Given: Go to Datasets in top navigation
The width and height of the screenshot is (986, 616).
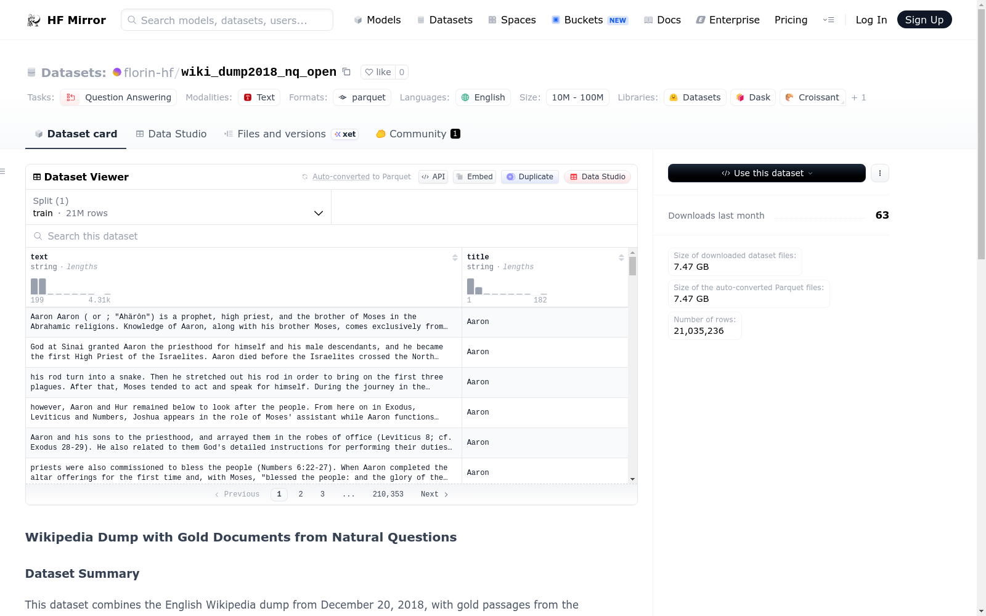Looking at the screenshot, I should [444, 20].
